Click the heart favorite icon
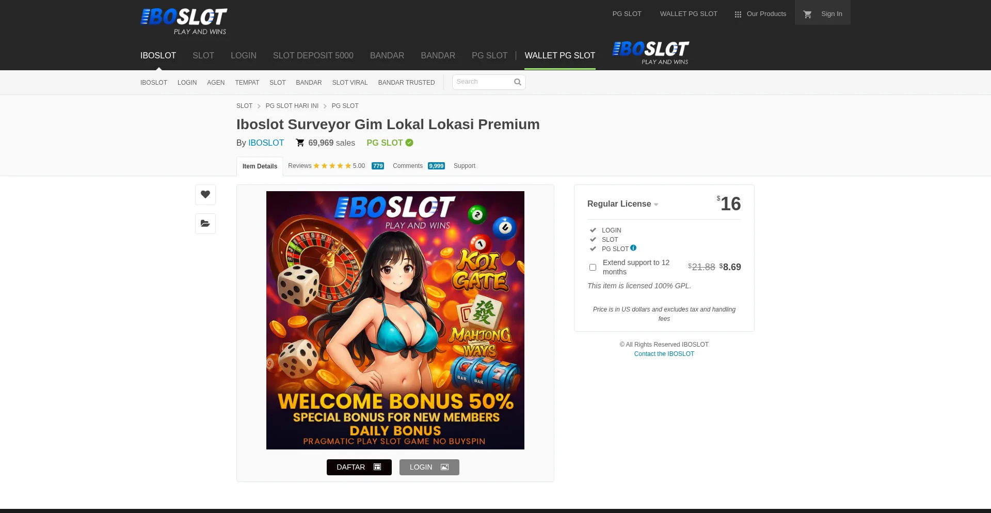Image resolution: width=991 pixels, height=513 pixels. coord(205,195)
